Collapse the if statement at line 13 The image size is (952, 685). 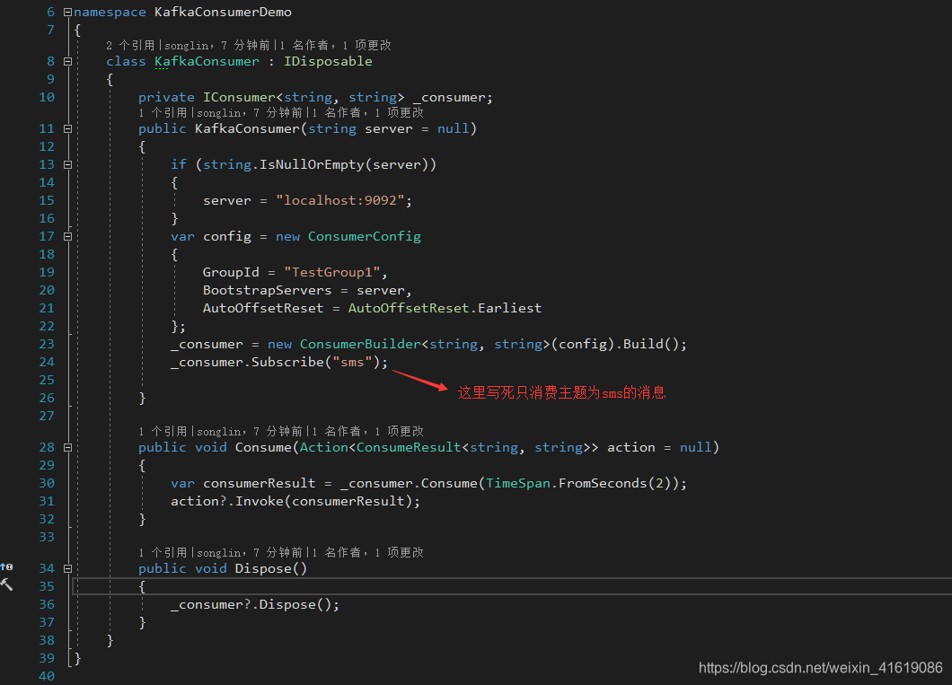(x=68, y=164)
